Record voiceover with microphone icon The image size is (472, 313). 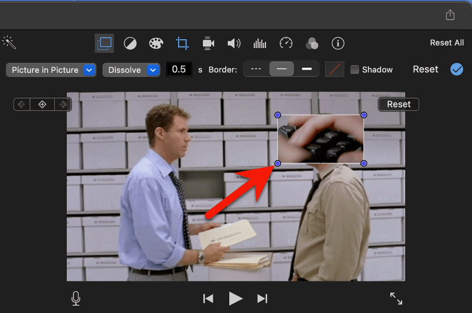pyautogui.click(x=76, y=299)
